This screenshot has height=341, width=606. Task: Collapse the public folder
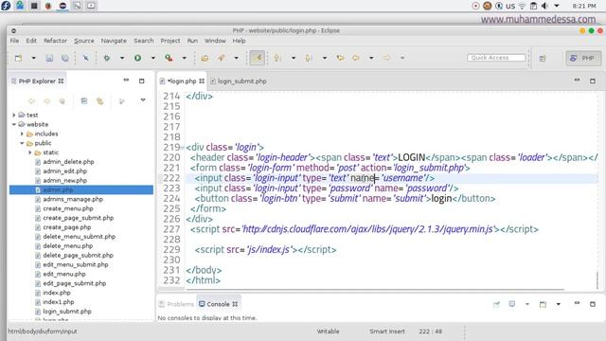point(22,143)
